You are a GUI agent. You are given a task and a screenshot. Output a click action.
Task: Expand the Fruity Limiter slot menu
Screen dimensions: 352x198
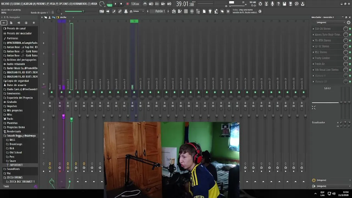[x=313, y=58]
